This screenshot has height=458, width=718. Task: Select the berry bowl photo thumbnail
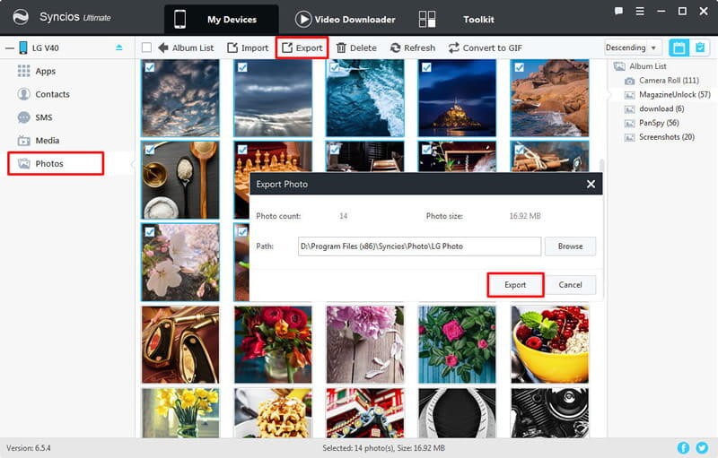(550, 345)
